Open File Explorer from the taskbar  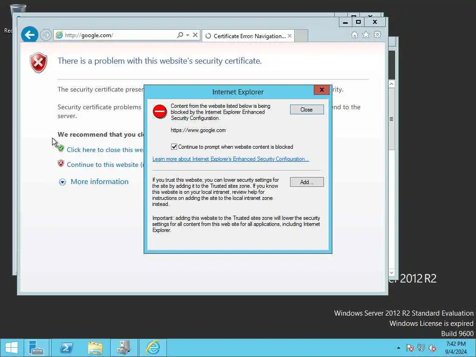95,348
